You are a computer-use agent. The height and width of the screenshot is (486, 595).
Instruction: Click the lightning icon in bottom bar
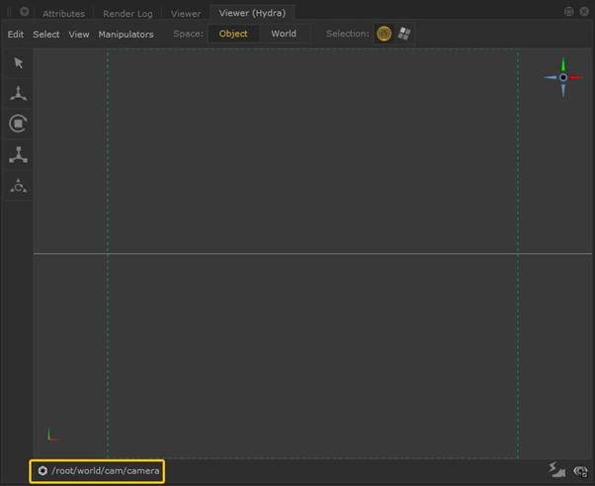557,471
